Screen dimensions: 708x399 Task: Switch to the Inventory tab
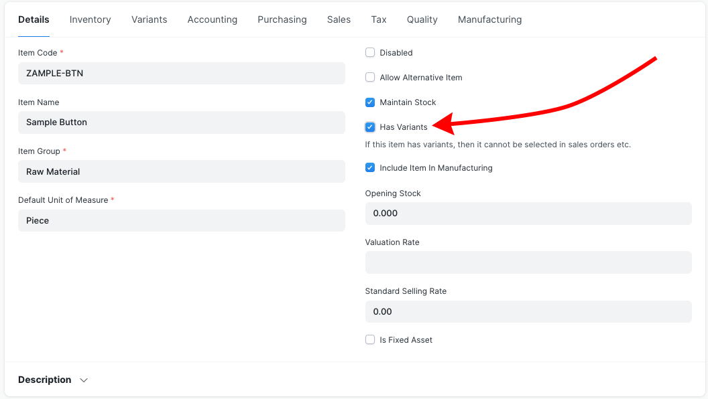[91, 19]
